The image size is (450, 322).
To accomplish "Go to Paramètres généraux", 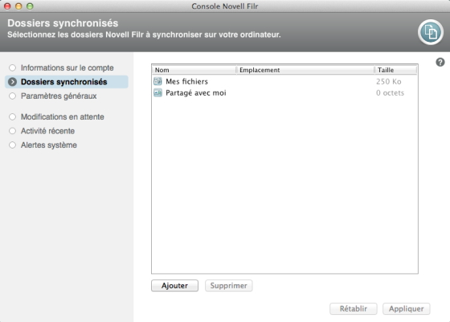I will pos(59,96).
